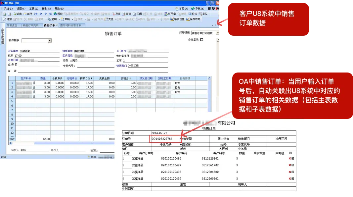Click the 关闭 button in the toolbar
353x197 pixels.
[137, 14]
